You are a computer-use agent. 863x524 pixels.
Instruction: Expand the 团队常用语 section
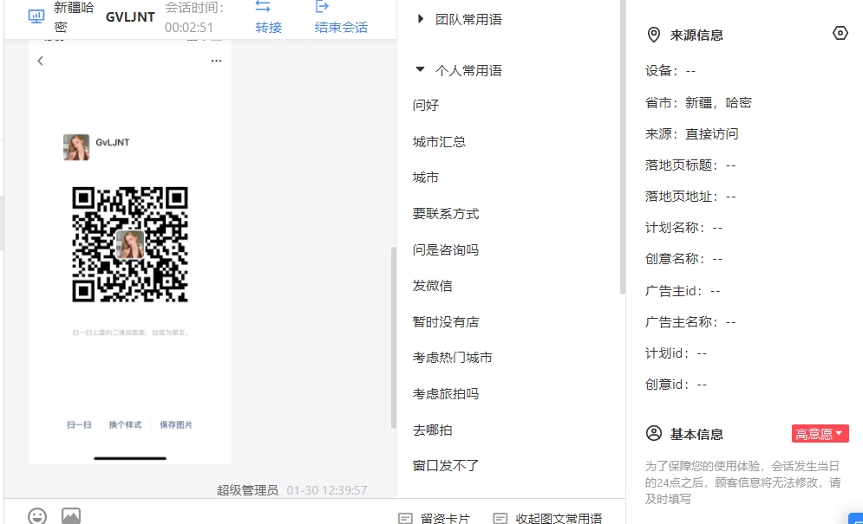(x=421, y=19)
